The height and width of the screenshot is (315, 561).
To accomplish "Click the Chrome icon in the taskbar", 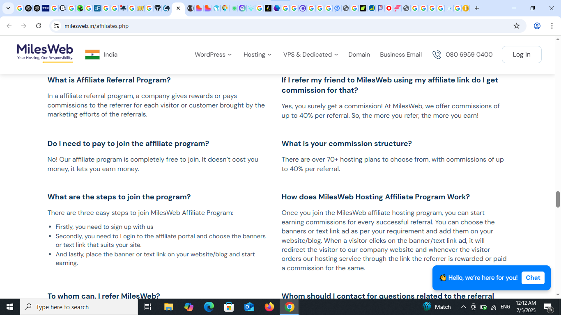I will 290,307.
